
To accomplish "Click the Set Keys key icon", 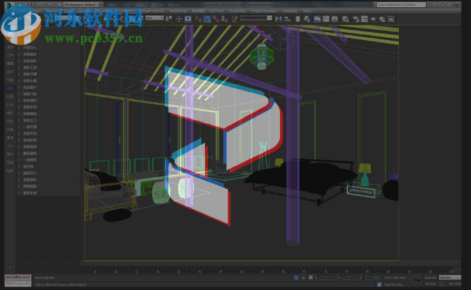I will click(x=417, y=280).
